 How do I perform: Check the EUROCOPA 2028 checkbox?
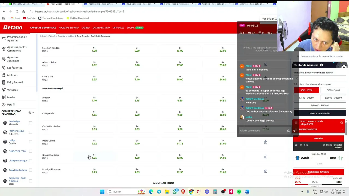pos(31,151)
